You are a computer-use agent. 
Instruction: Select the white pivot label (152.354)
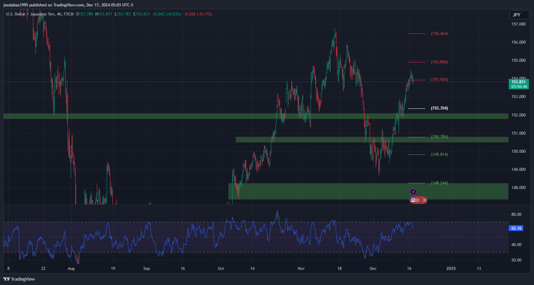pos(439,108)
